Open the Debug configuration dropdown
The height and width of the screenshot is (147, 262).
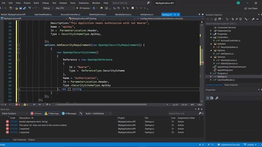coord(48,8)
